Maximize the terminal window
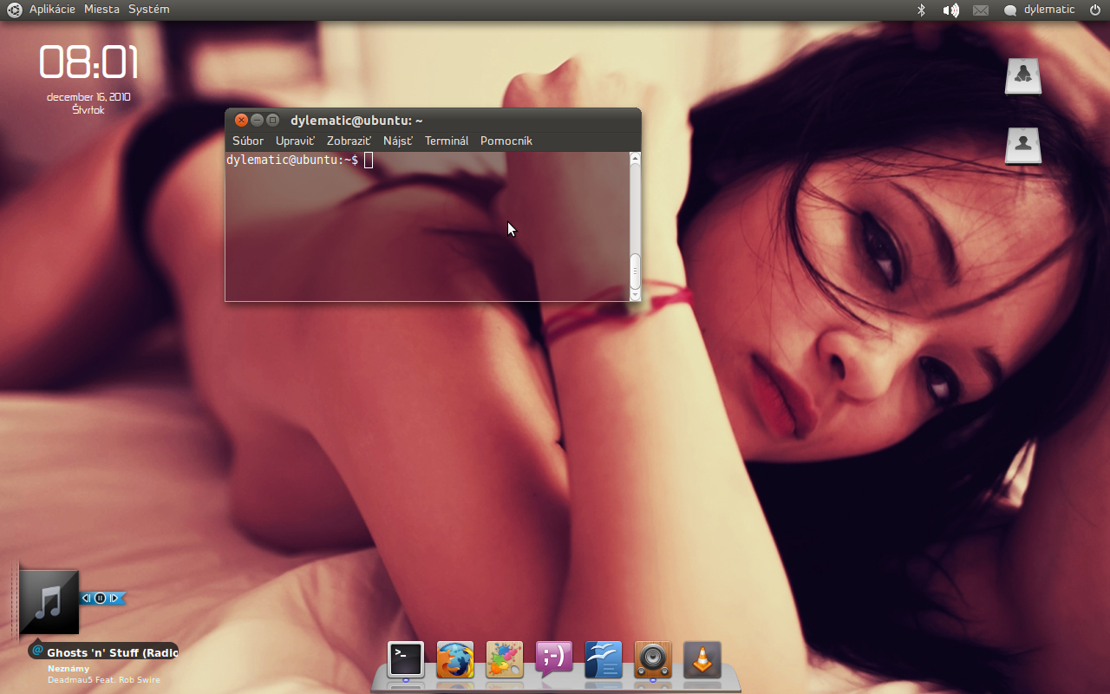Viewport: 1110px width, 694px height. point(272,120)
